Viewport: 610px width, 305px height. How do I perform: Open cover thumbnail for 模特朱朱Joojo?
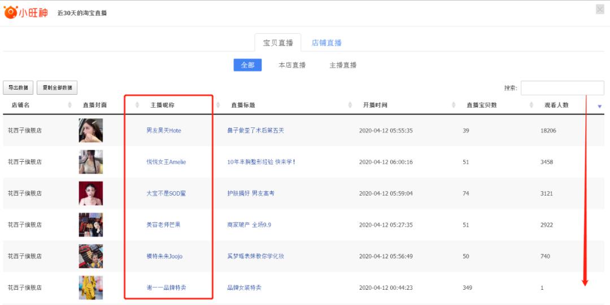(x=90, y=256)
